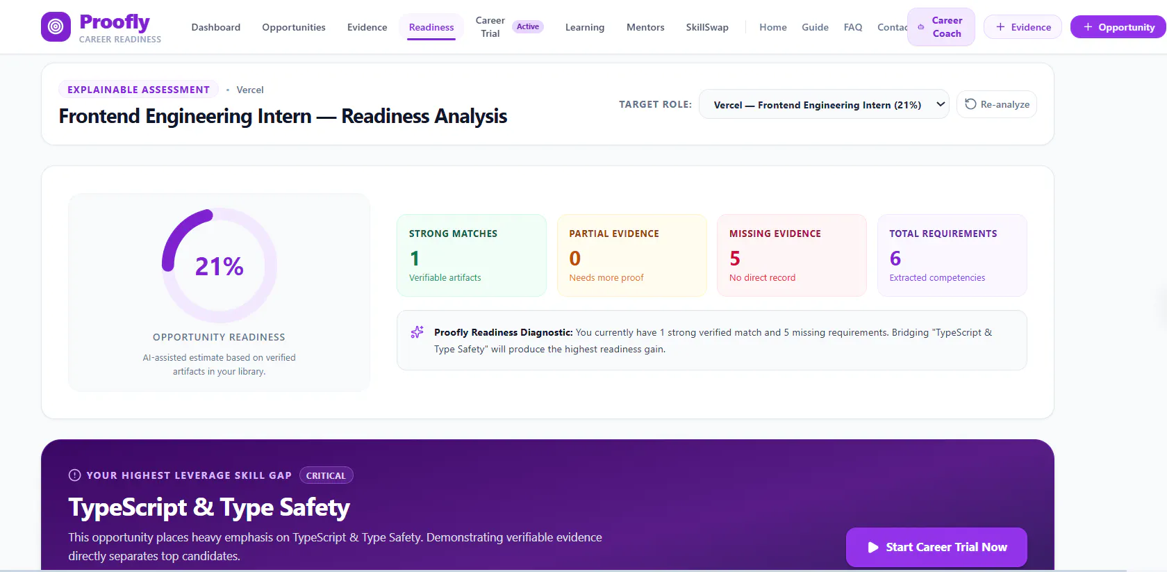Select the Strong Matches card
Viewport: 1167px width, 572px height.
coord(472,255)
